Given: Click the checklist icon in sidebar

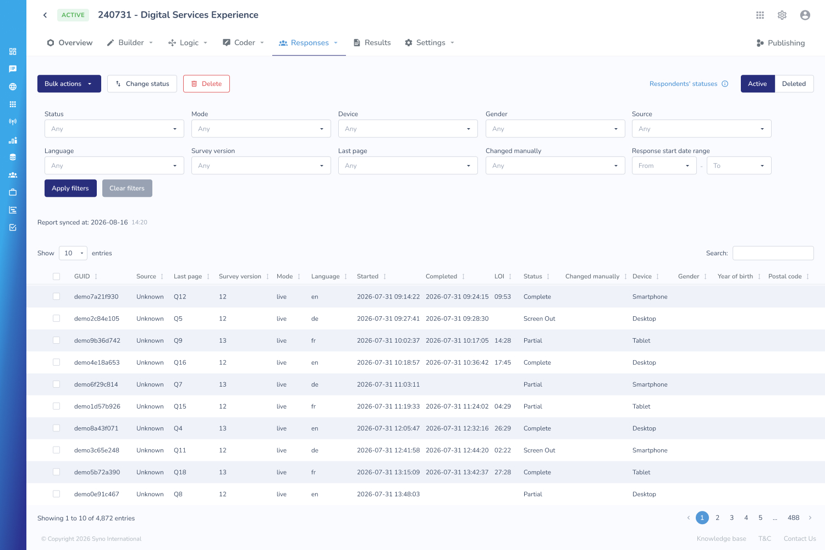Looking at the screenshot, I should pyautogui.click(x=13, y=228).
